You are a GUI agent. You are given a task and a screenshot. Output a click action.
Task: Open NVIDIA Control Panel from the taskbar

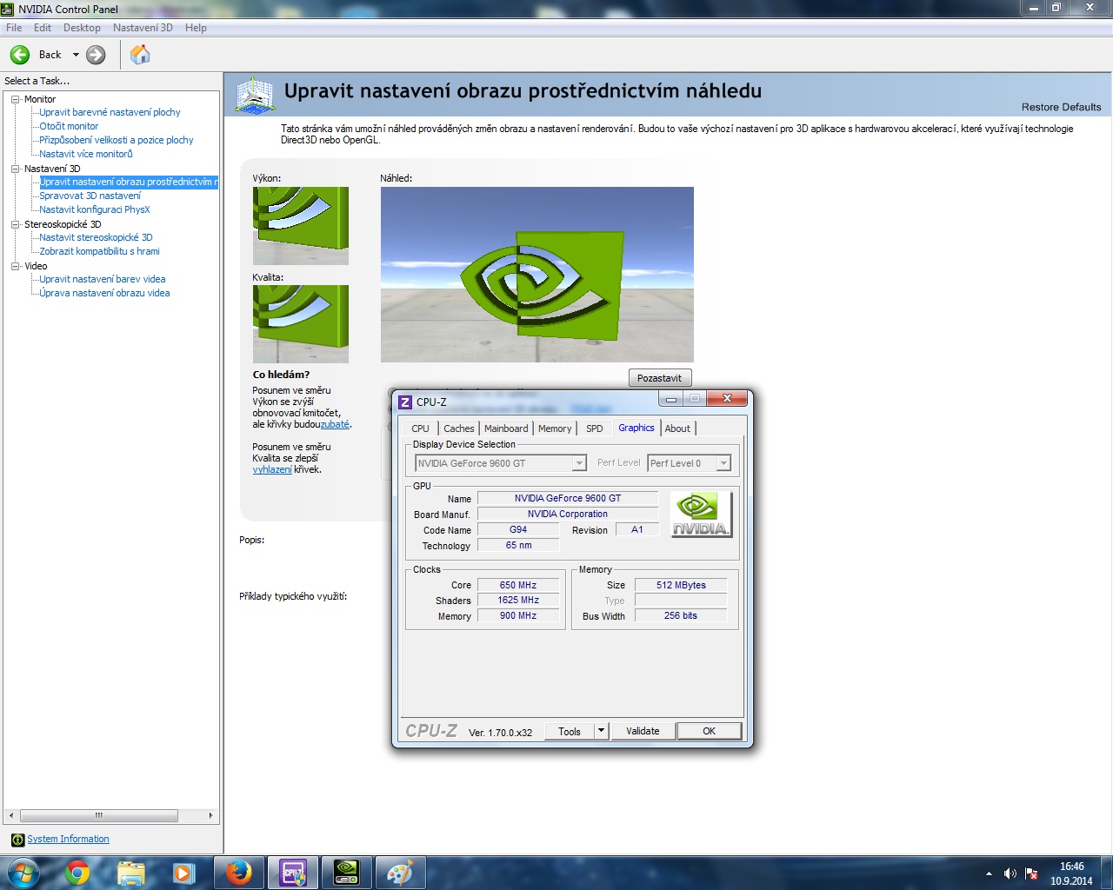click(346, 873)
